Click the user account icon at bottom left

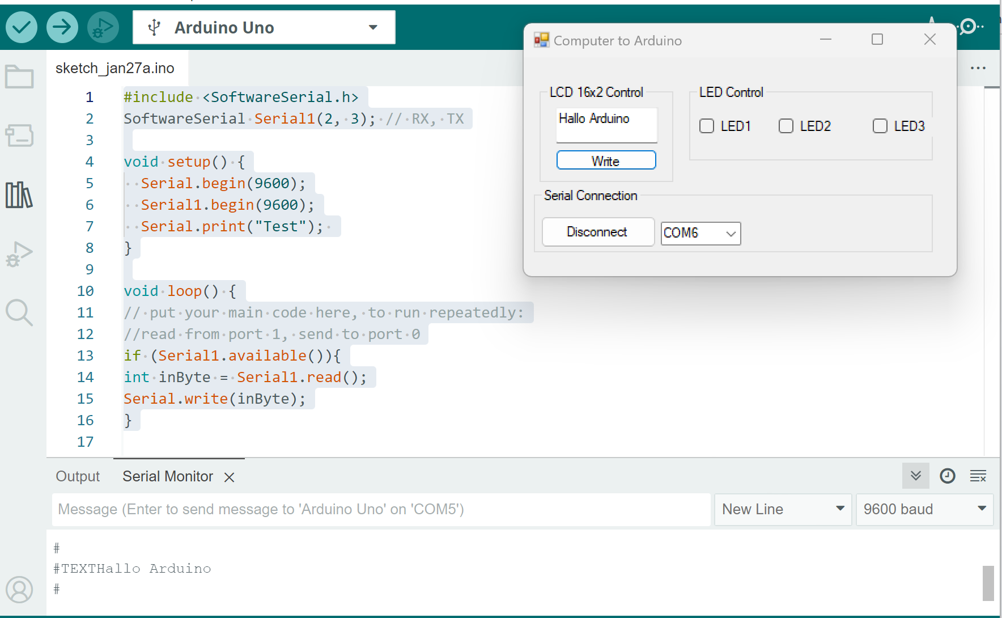click(x=19, y=590)
